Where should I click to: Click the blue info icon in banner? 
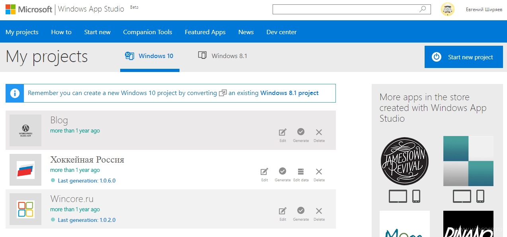15,93
